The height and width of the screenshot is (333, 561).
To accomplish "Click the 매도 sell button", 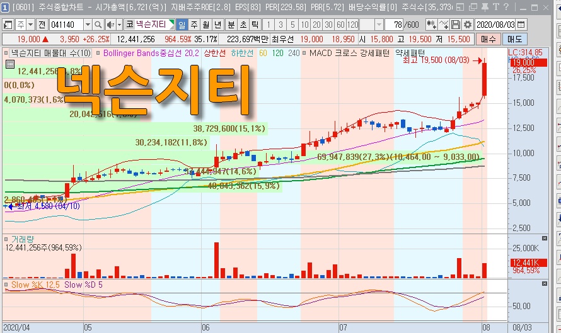I will click(x=514, y=39).
